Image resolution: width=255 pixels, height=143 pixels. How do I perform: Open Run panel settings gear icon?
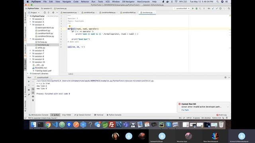coord(226,77)
